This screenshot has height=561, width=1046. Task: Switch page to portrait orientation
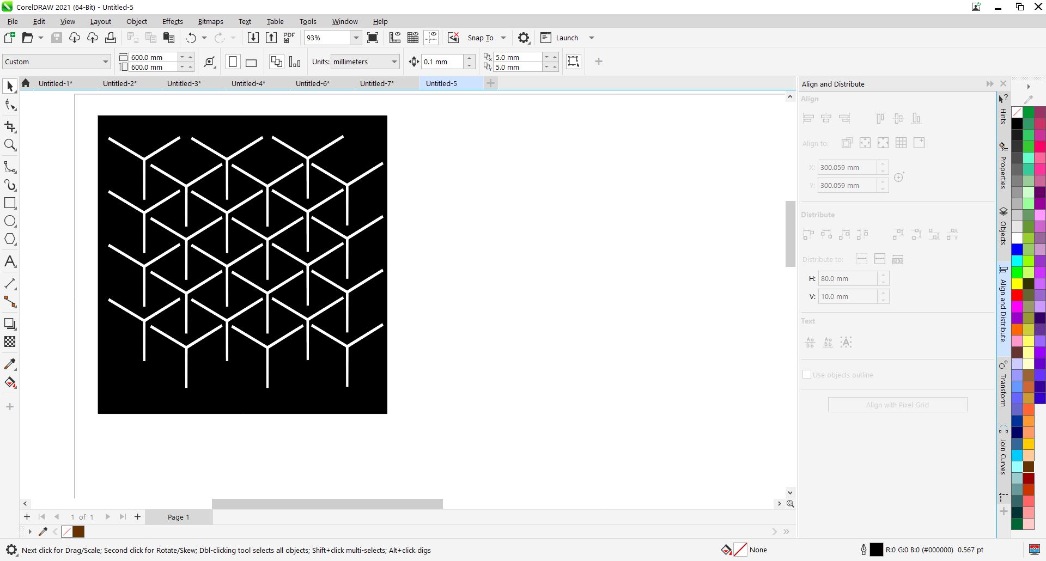[233, 62]
